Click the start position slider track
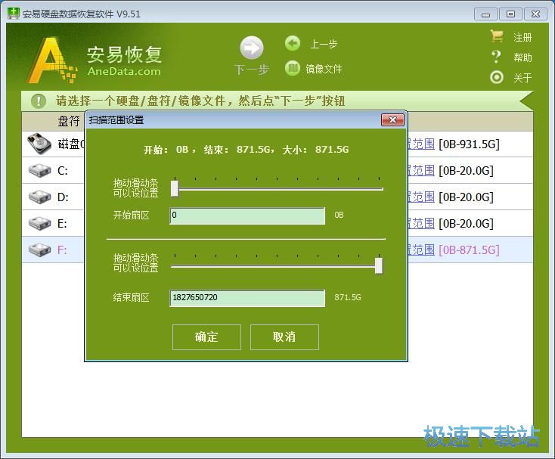 coord(277,189)
